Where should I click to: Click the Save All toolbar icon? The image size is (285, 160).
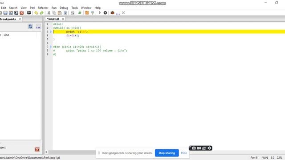click(16, 13)
